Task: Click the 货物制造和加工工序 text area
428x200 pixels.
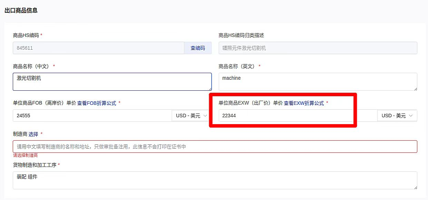Action: [215, 180]
